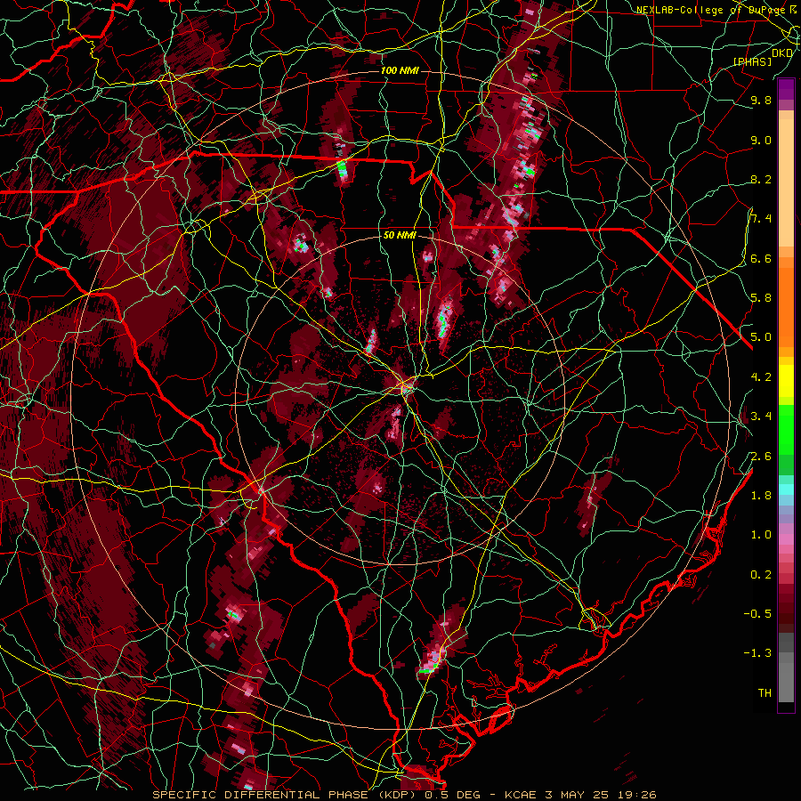Click the yellow segment of the color bar
Viewport: 801px width, 801px height.
(x=786, y=381)
